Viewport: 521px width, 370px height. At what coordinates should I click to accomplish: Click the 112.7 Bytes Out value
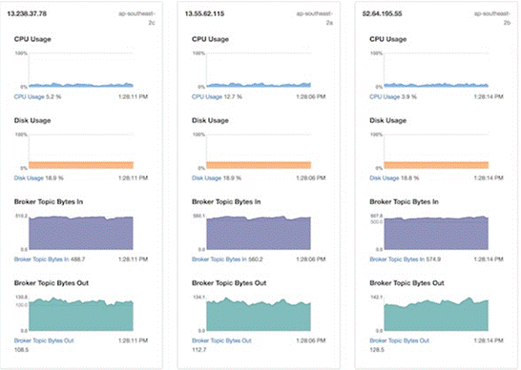[x=199, y=349]
